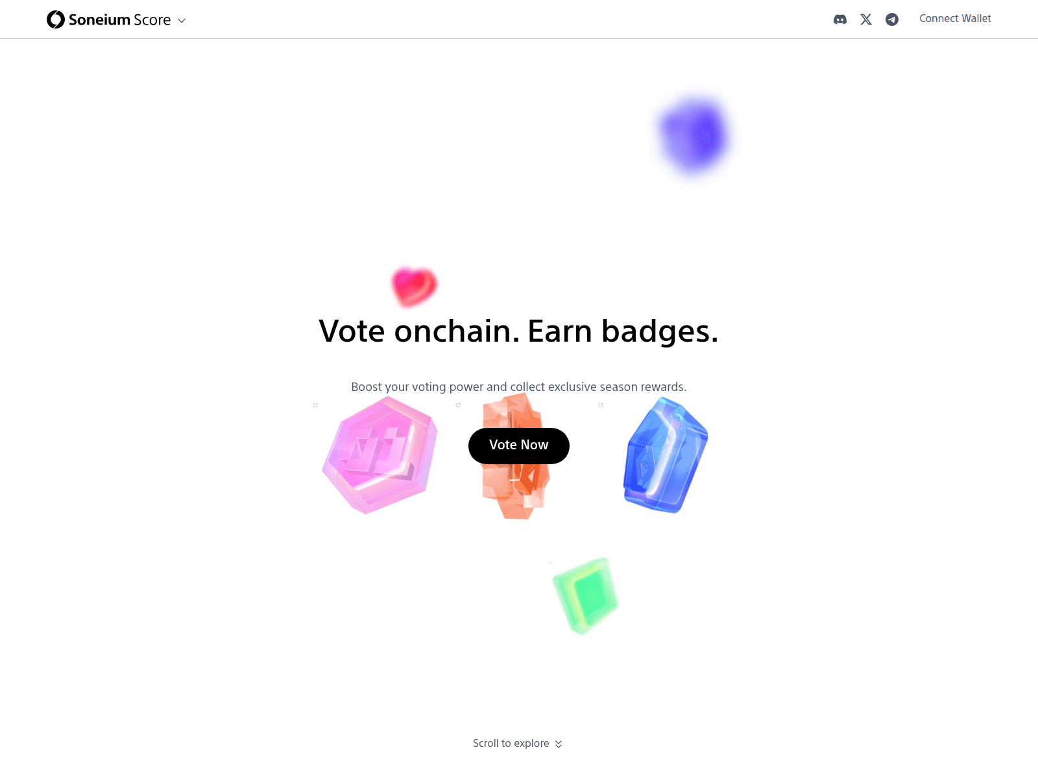This screenshot has height=778, width=1038.
Task: Expand the Soneium Score dropdown chevron
Action: click(x=182, y=21)
